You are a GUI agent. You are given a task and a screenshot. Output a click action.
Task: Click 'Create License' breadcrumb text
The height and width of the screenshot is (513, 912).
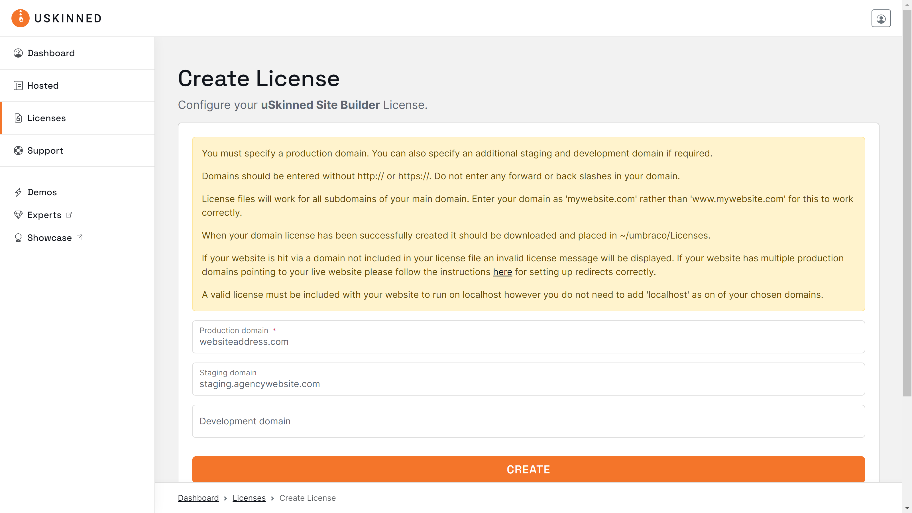point(307,498)
